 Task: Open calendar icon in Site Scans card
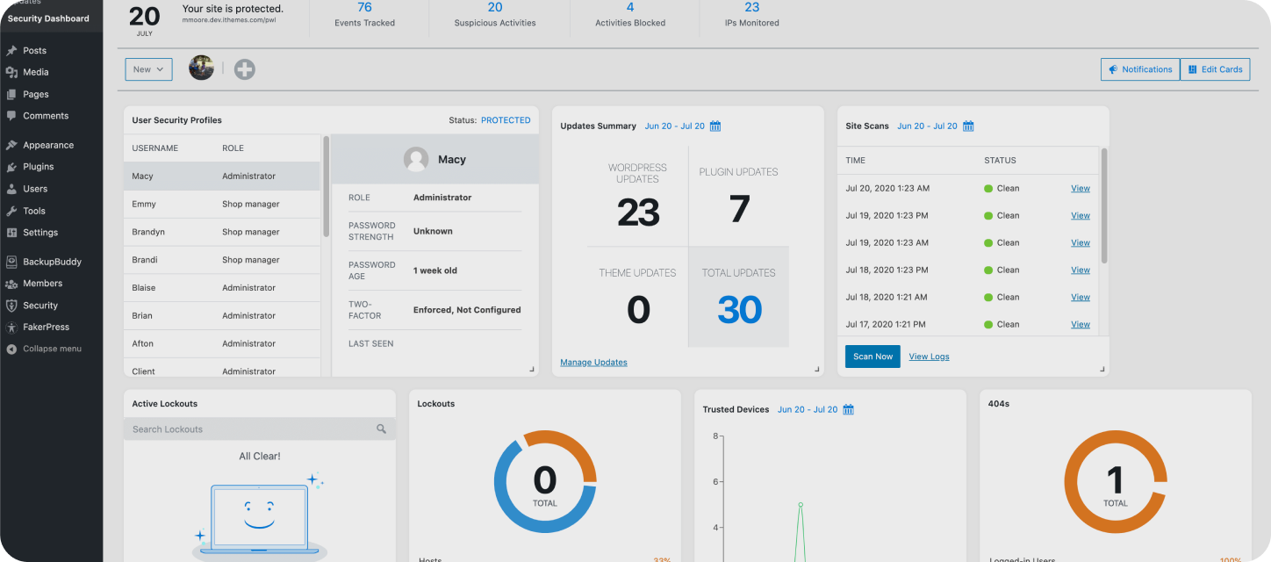[968, 126]
